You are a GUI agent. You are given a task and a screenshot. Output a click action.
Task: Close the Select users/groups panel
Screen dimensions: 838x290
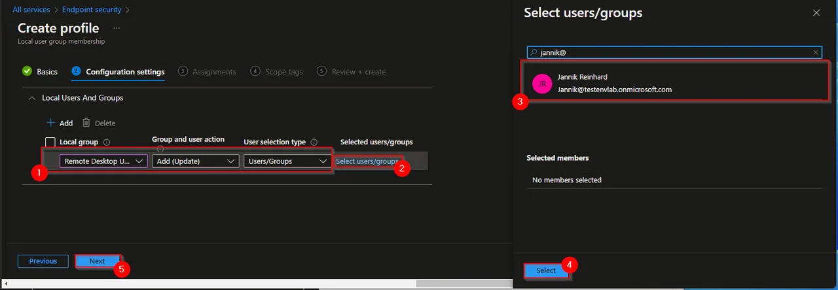pos(816,12)
